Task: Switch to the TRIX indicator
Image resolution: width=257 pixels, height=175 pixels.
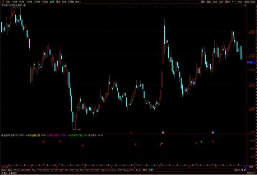Action: [40, 170]
